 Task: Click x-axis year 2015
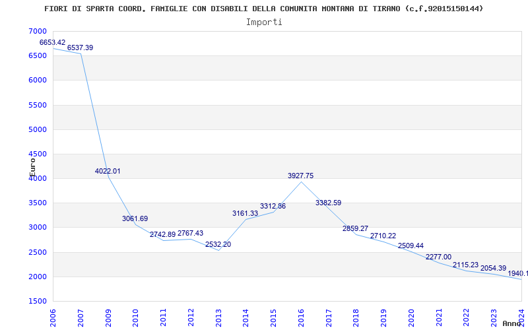click(x=273, y=317)
